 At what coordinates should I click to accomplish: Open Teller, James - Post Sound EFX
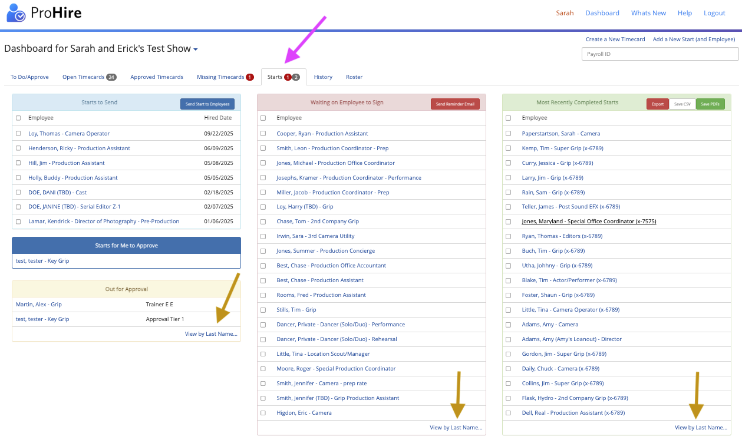point(571,207)
